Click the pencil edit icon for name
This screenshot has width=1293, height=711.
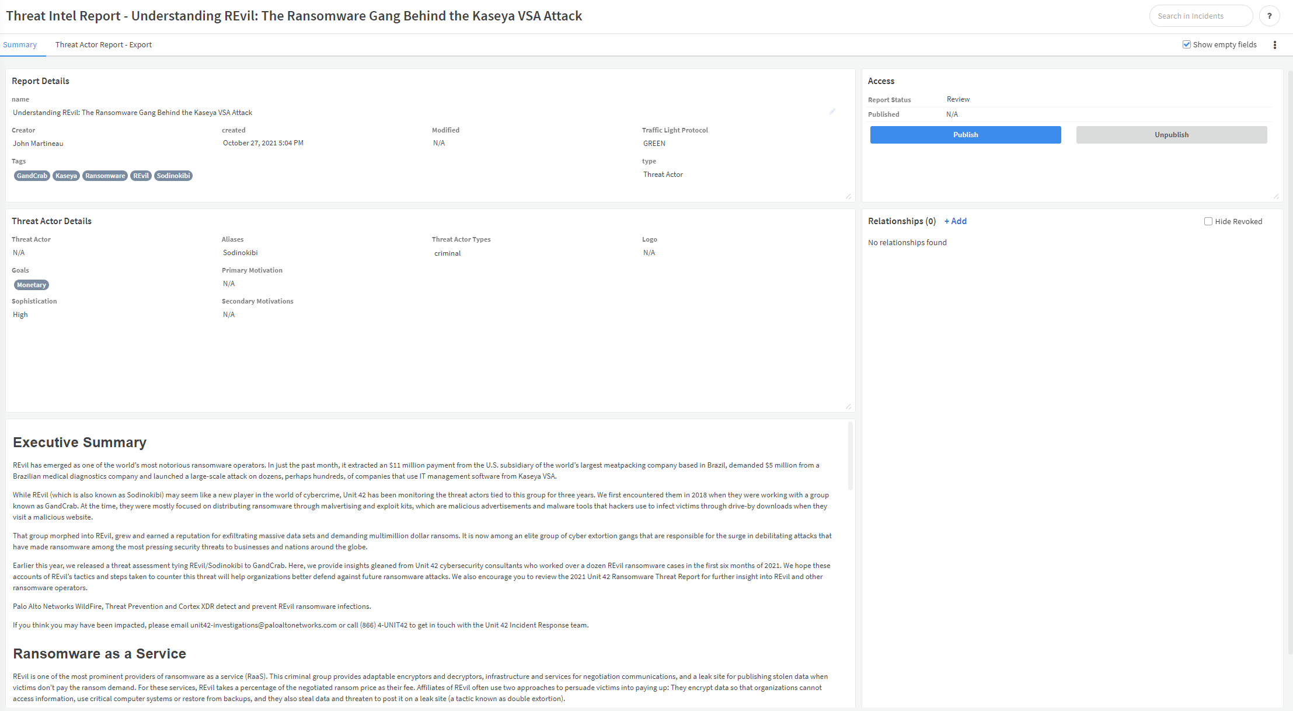click(x=832, y=111)
